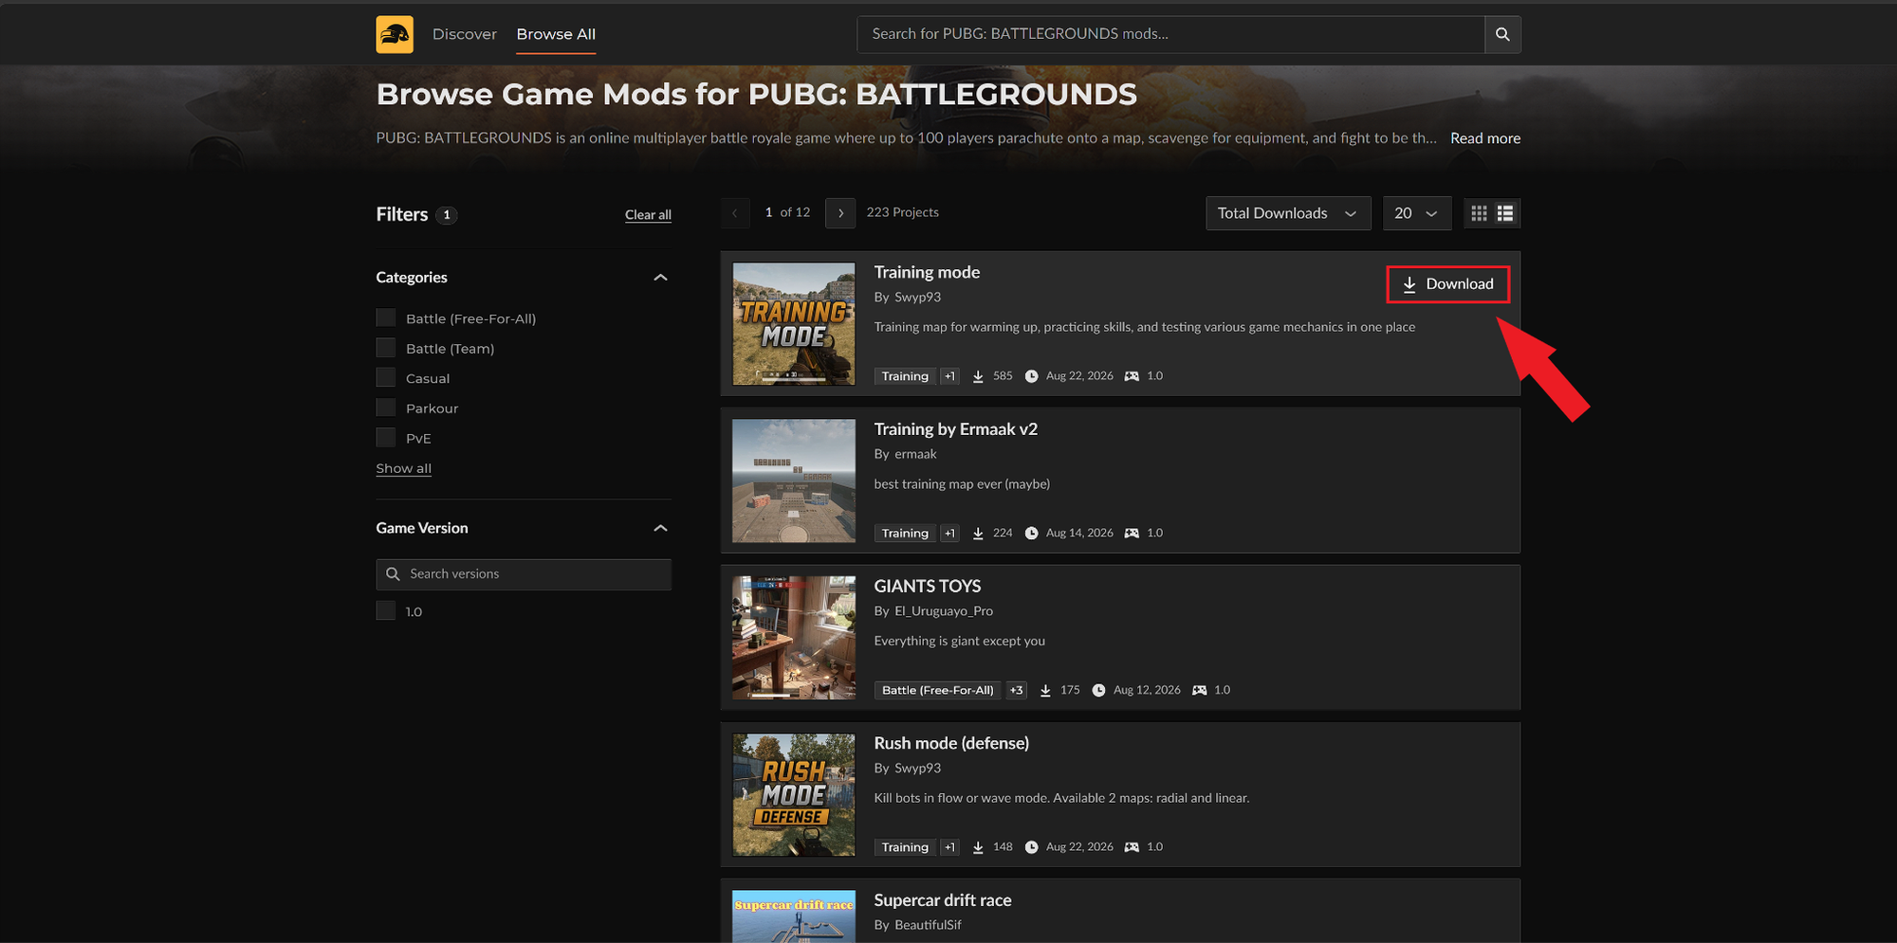Click game version icon on GIANTS TOYS
1897x943 pixels.
pos(1199,690)
